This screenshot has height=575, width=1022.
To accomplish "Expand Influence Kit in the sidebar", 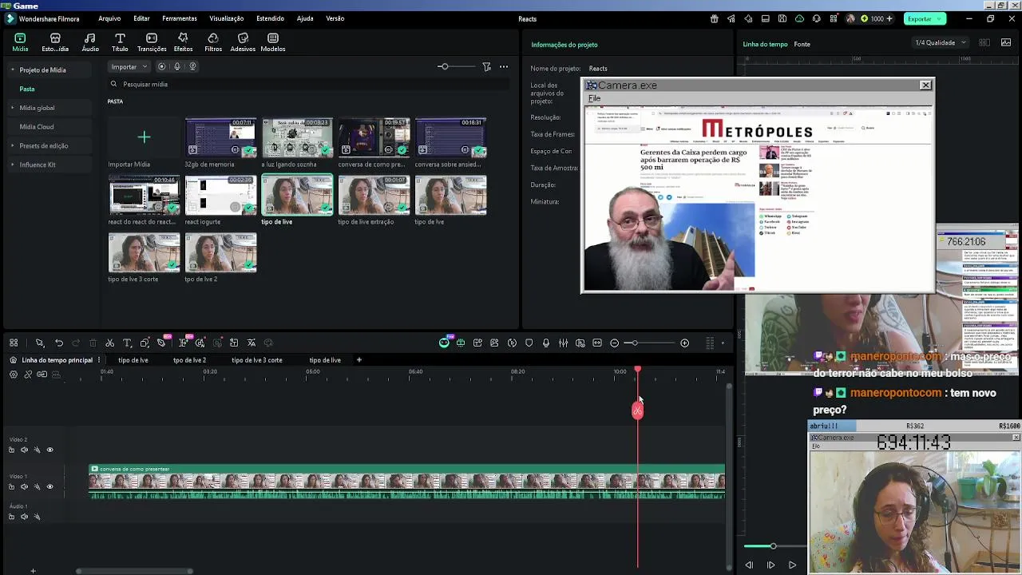I will 12,165.
